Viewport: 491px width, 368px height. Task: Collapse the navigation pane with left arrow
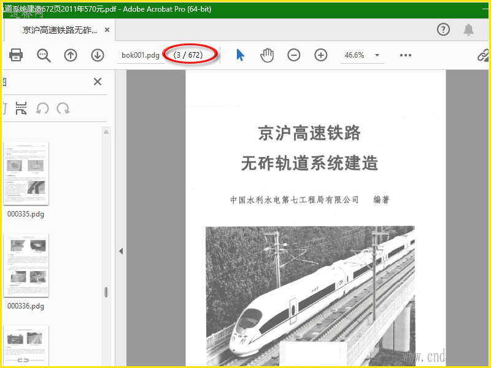(121, 251)
